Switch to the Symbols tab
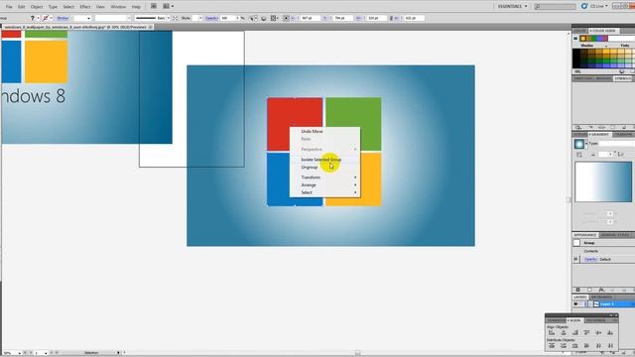635x357 pixels. pos(622,78)
